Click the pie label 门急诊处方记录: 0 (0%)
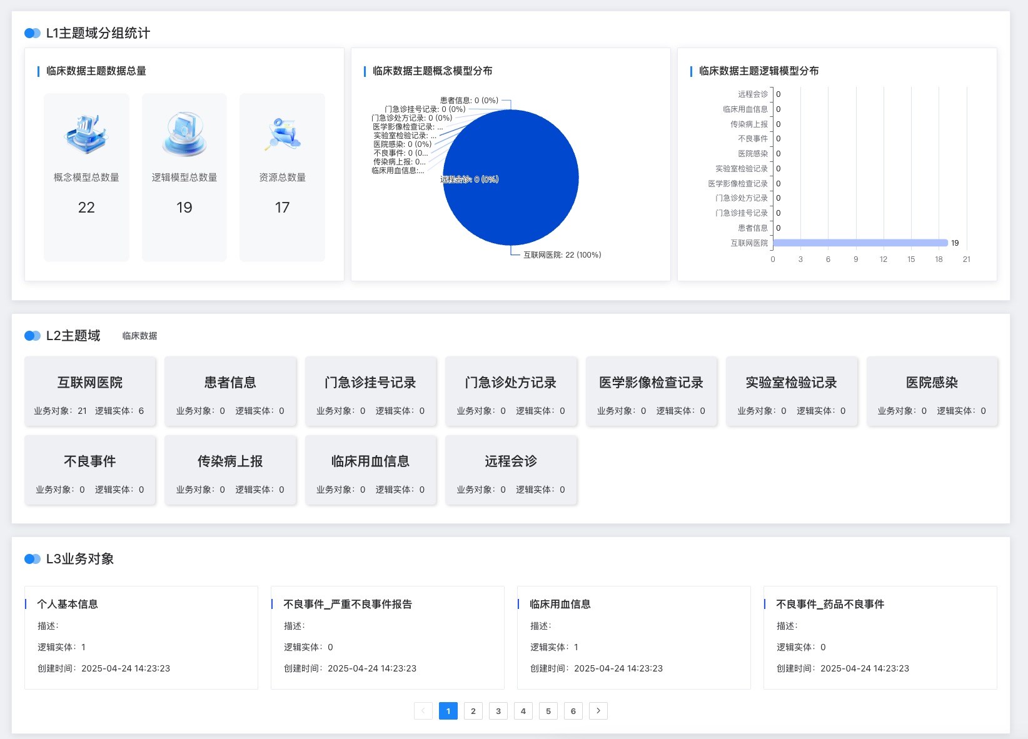Screen dimensions: 1028x739 pyautogui.click(x=411, y=118)
